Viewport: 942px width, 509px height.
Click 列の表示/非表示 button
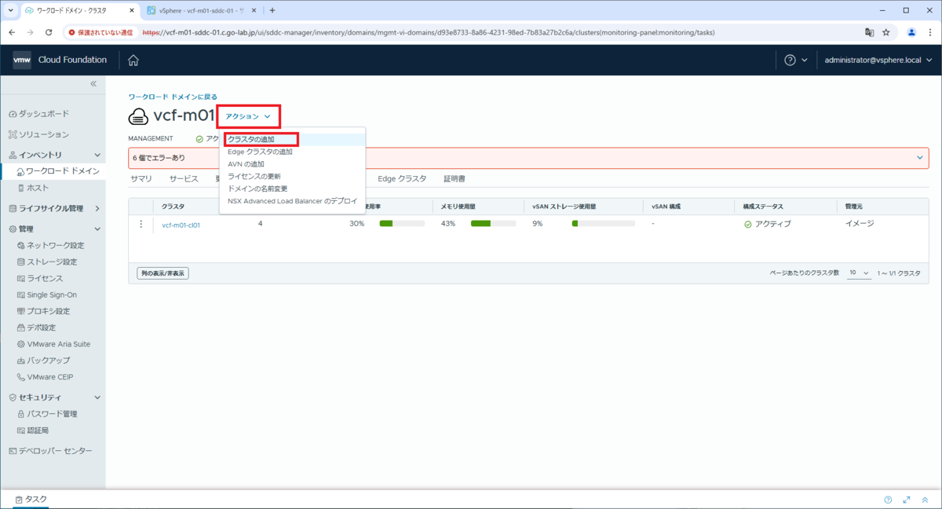162,273
